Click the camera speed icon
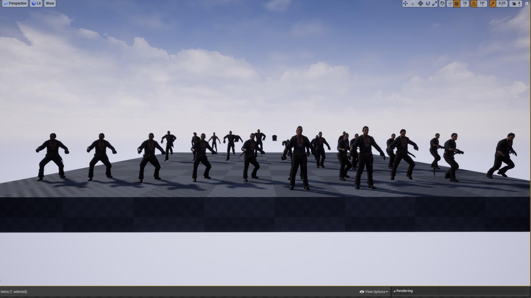Screen dimensions: 531x298 514,3
